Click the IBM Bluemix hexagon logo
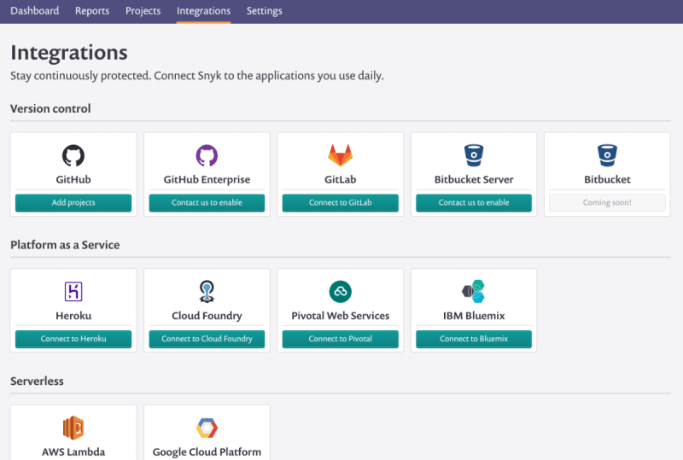 pos(474,291)
